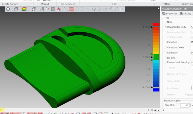Screen dimensions: 193x114
Task: Open combo box beside Curvature option
Action: [192, 42]
